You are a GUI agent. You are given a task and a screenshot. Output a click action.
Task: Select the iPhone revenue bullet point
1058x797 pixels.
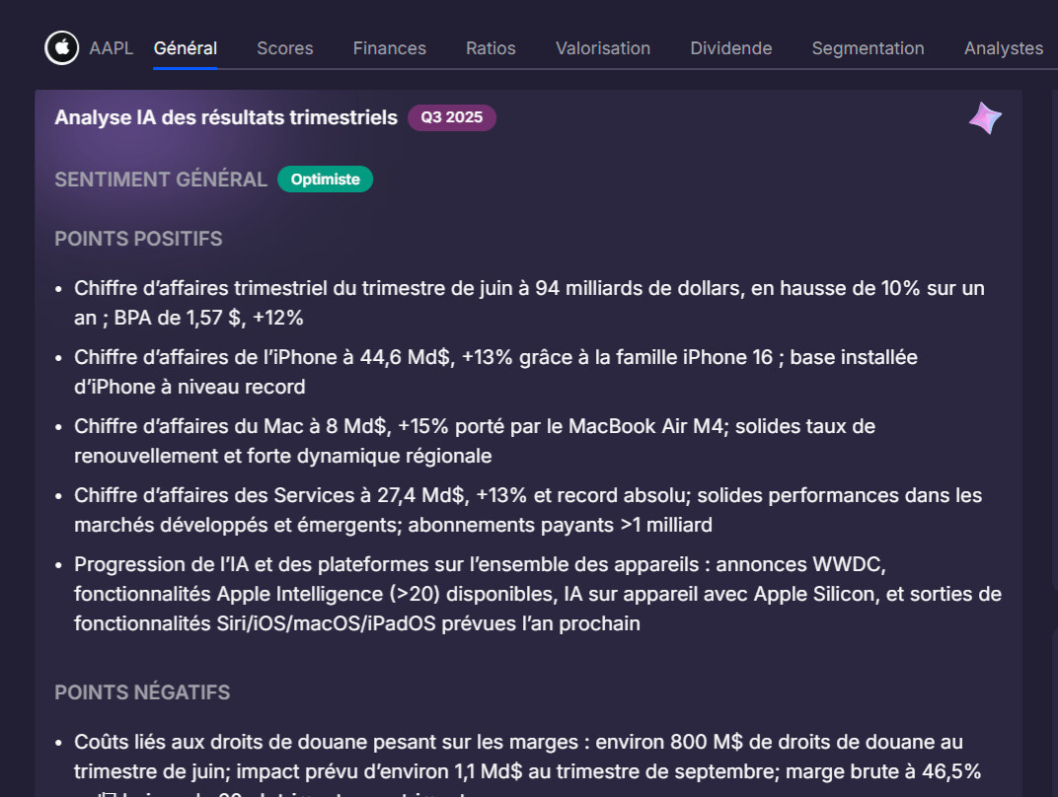pyautogui.click(x=495, y=371)
